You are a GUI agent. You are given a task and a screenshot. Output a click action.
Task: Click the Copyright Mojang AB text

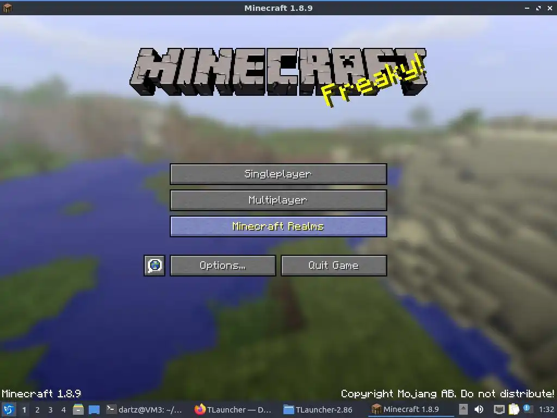pyautogui.click(x=447, y=394)
